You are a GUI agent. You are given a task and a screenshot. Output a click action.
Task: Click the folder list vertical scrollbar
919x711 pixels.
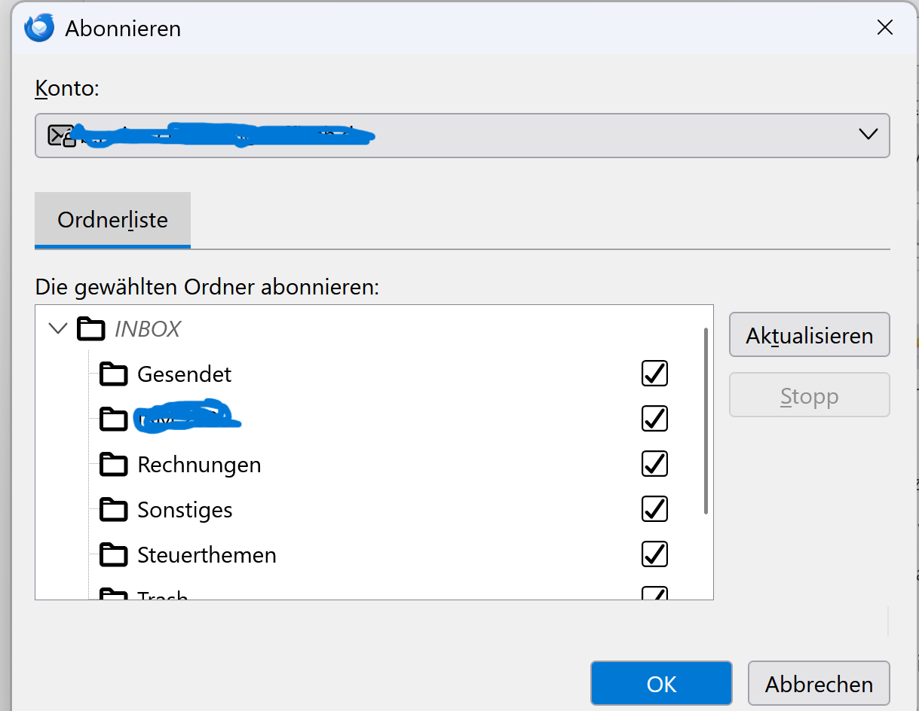coord(706,422)
